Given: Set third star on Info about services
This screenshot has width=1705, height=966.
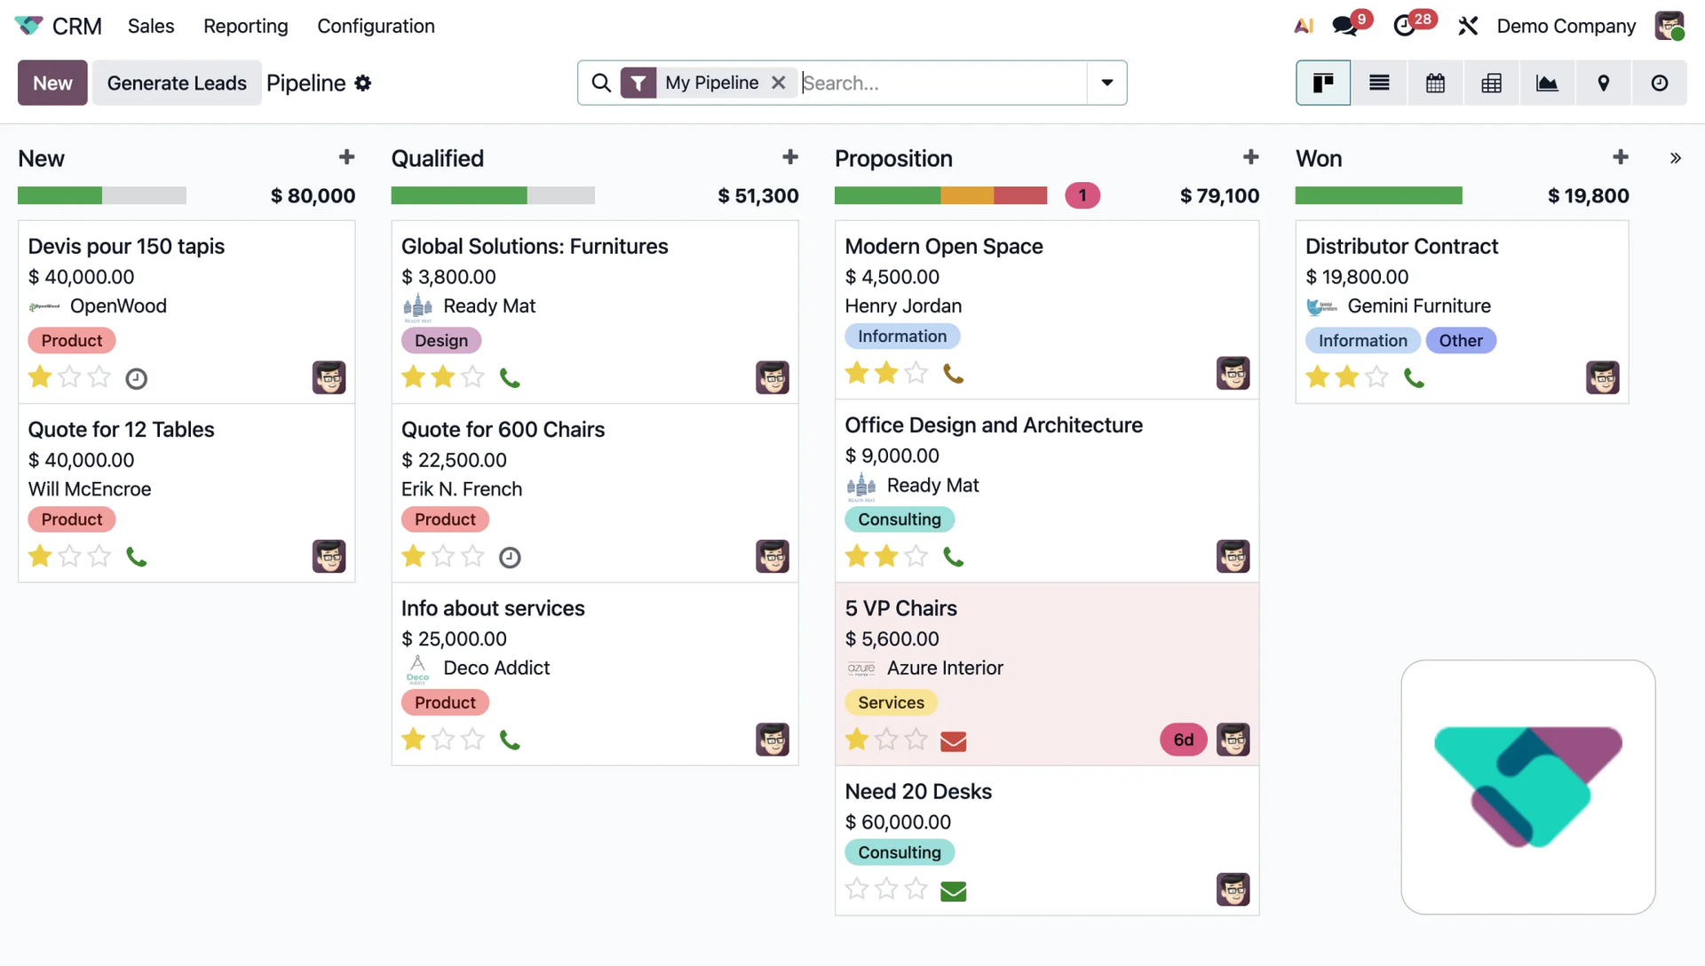Looking at the screenshot, I should point(472,739).
